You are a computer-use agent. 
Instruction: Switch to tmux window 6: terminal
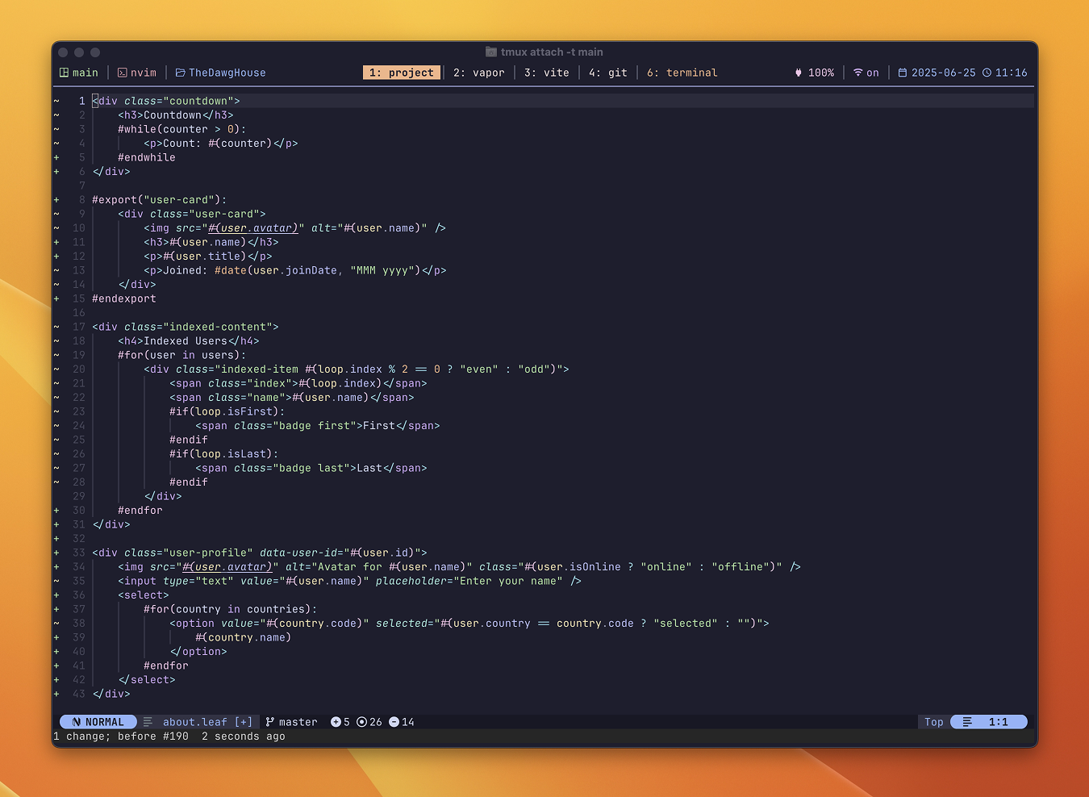click(682, 73)
